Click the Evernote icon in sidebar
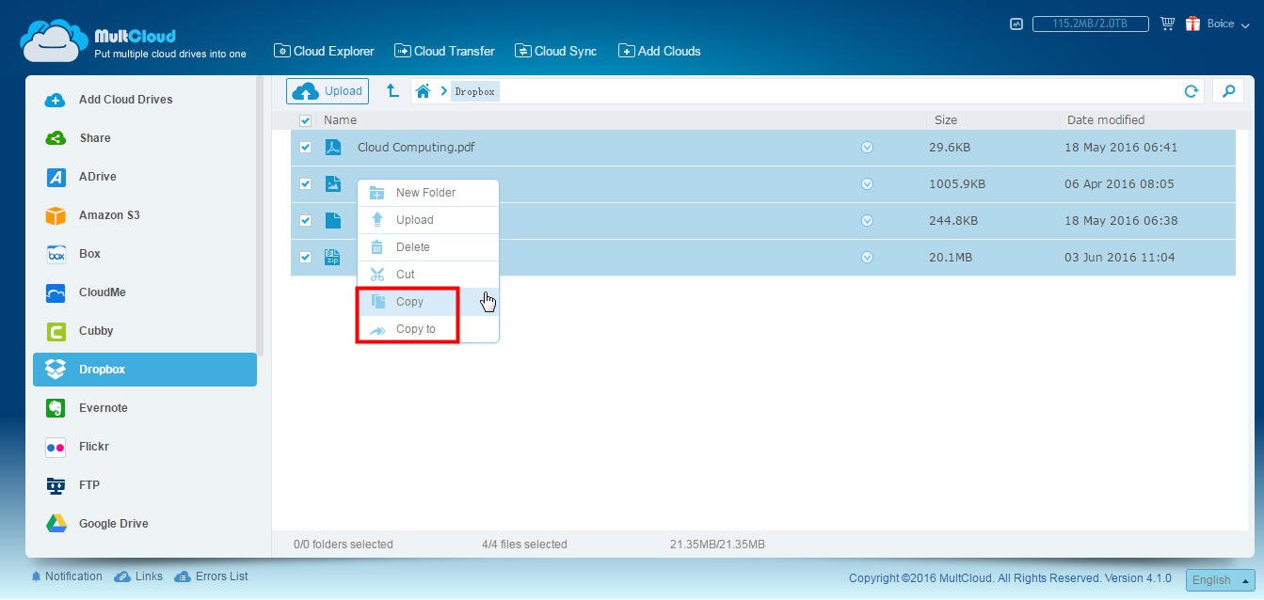The image size is (1264, 600). coord(56,408)
